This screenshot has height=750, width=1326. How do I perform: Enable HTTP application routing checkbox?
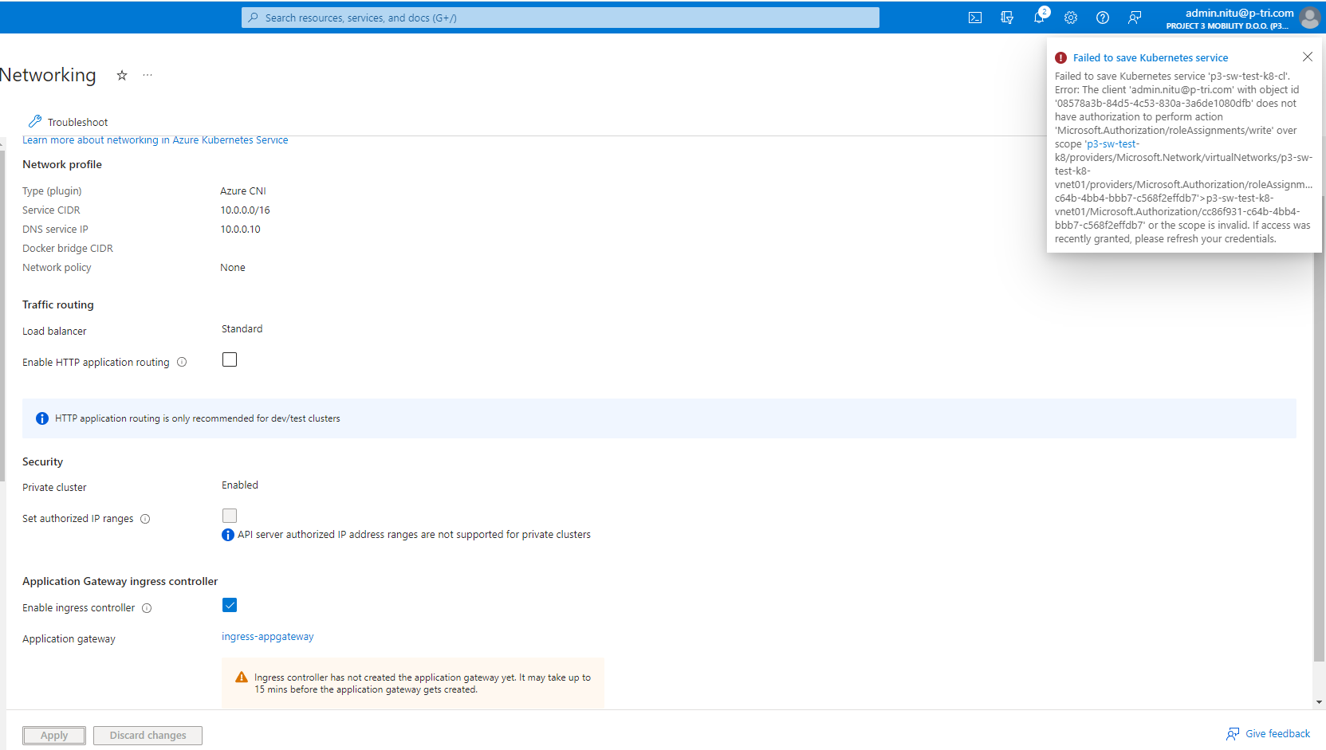click(230, 359)
